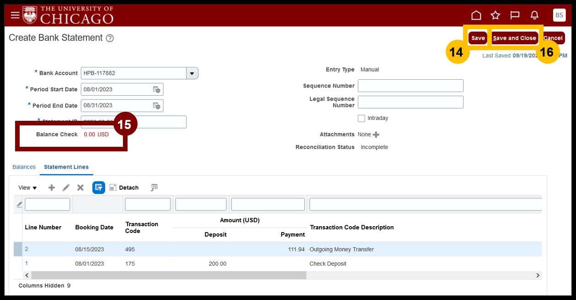576x300 pixels.
Task: Click the 111.94 payment cell
Action: coord(297,249)
